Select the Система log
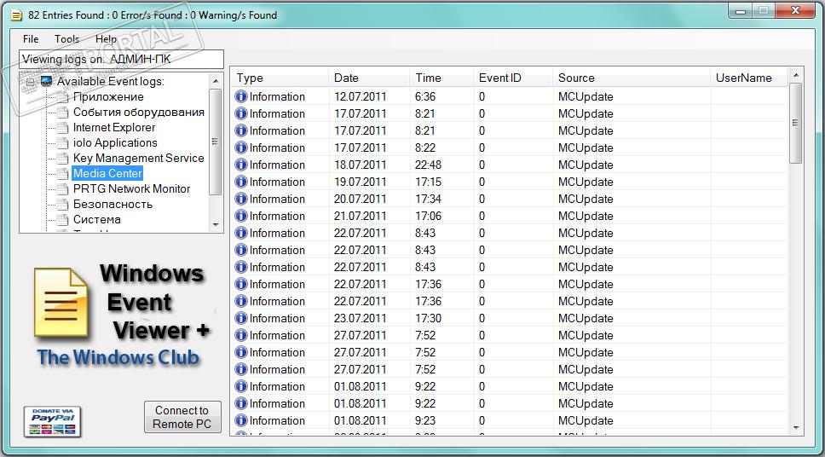 pos(97,219)
